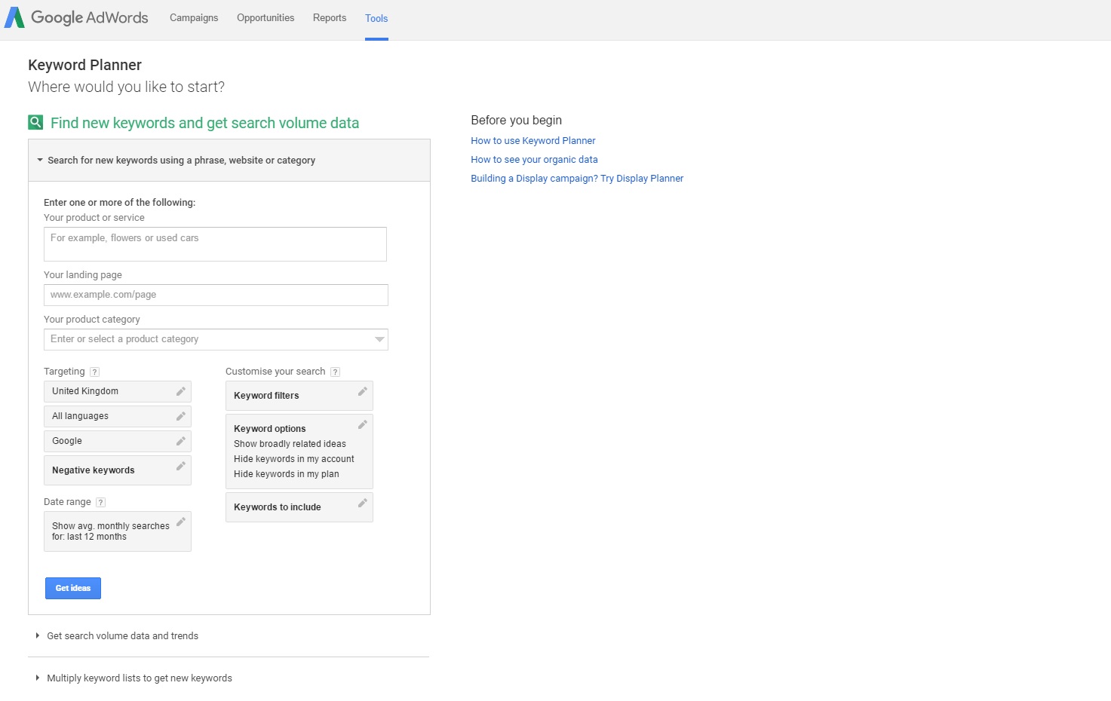The image size is (1111, 701).
Task: Open the Tools tab
Action: tap(376, 19)
